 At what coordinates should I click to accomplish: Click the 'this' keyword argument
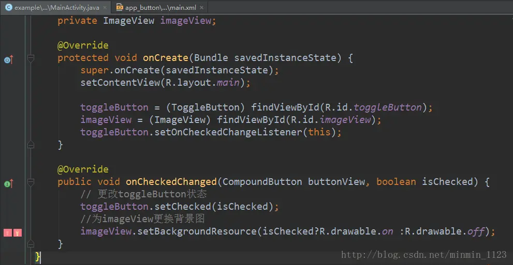(x=319, y=132)
